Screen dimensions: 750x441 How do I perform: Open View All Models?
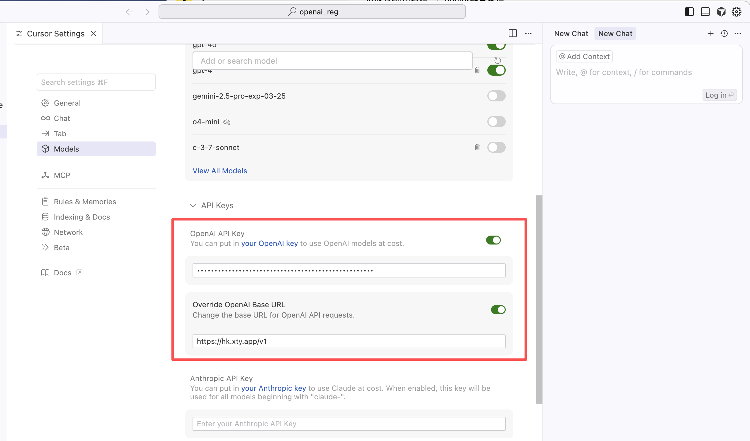coord(219,171)
